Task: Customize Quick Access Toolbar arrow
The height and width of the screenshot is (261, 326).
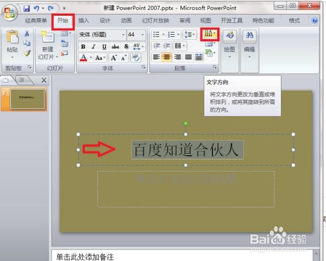Action: pos(64,8)
